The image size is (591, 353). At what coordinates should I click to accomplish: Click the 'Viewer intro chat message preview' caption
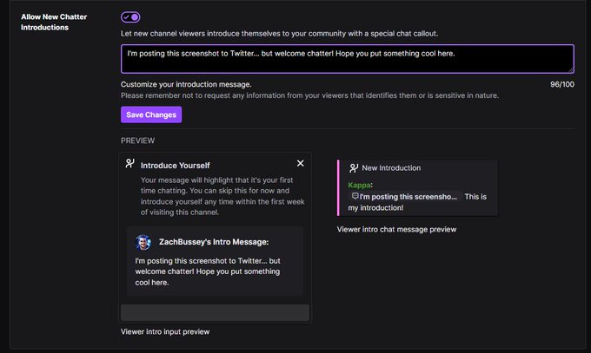396,229
